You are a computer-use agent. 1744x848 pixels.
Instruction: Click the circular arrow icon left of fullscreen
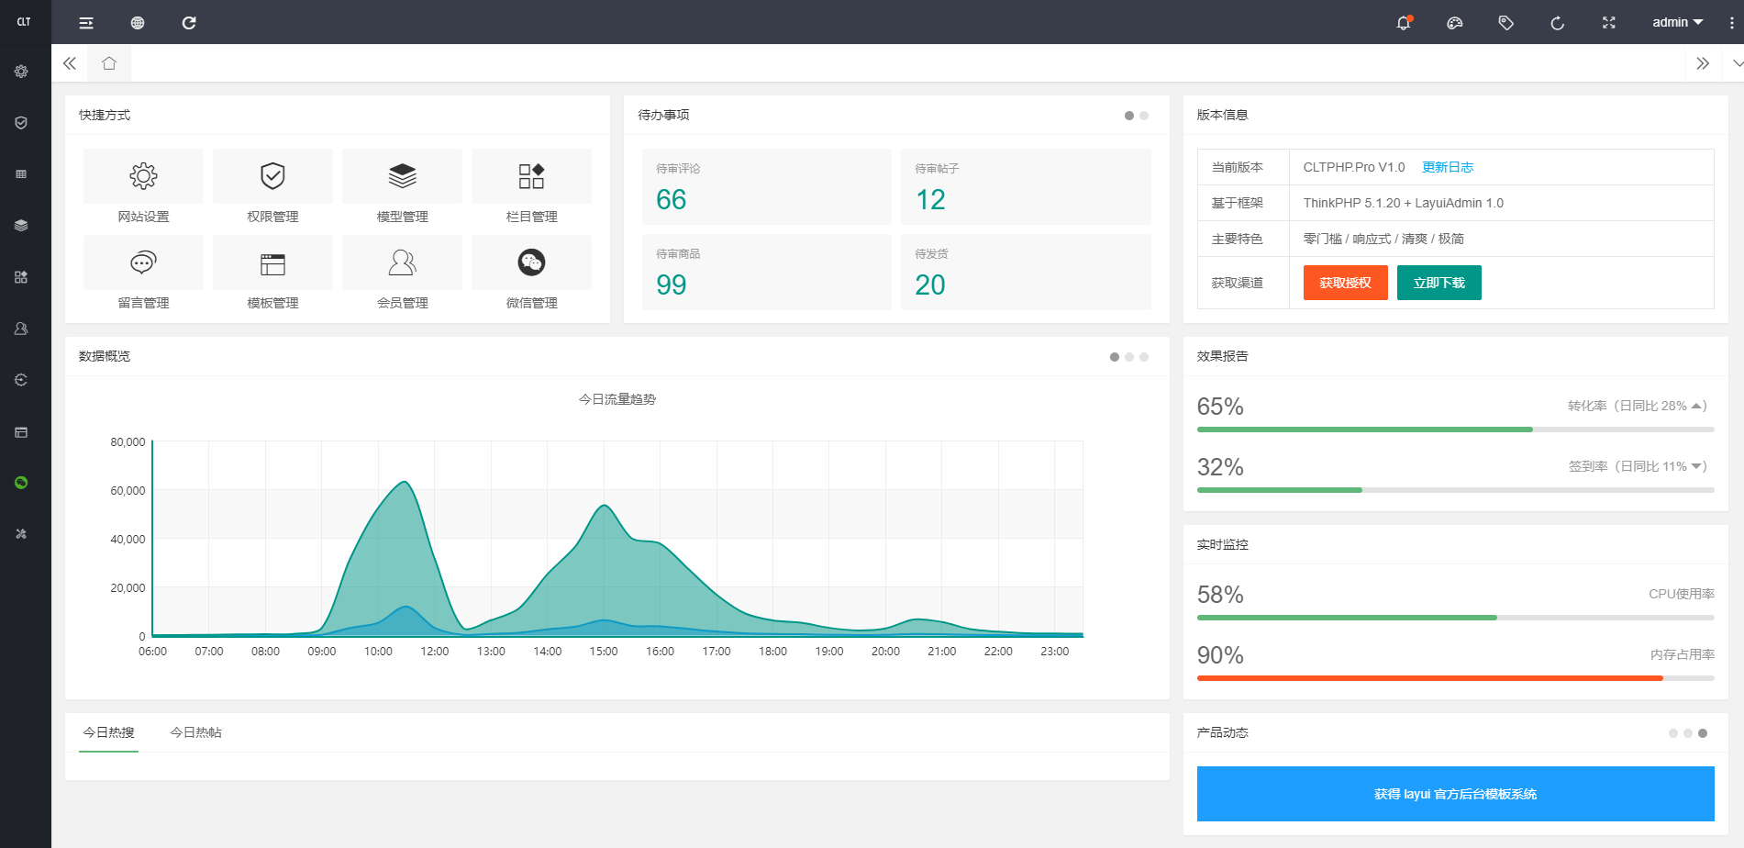point(1558,23)
